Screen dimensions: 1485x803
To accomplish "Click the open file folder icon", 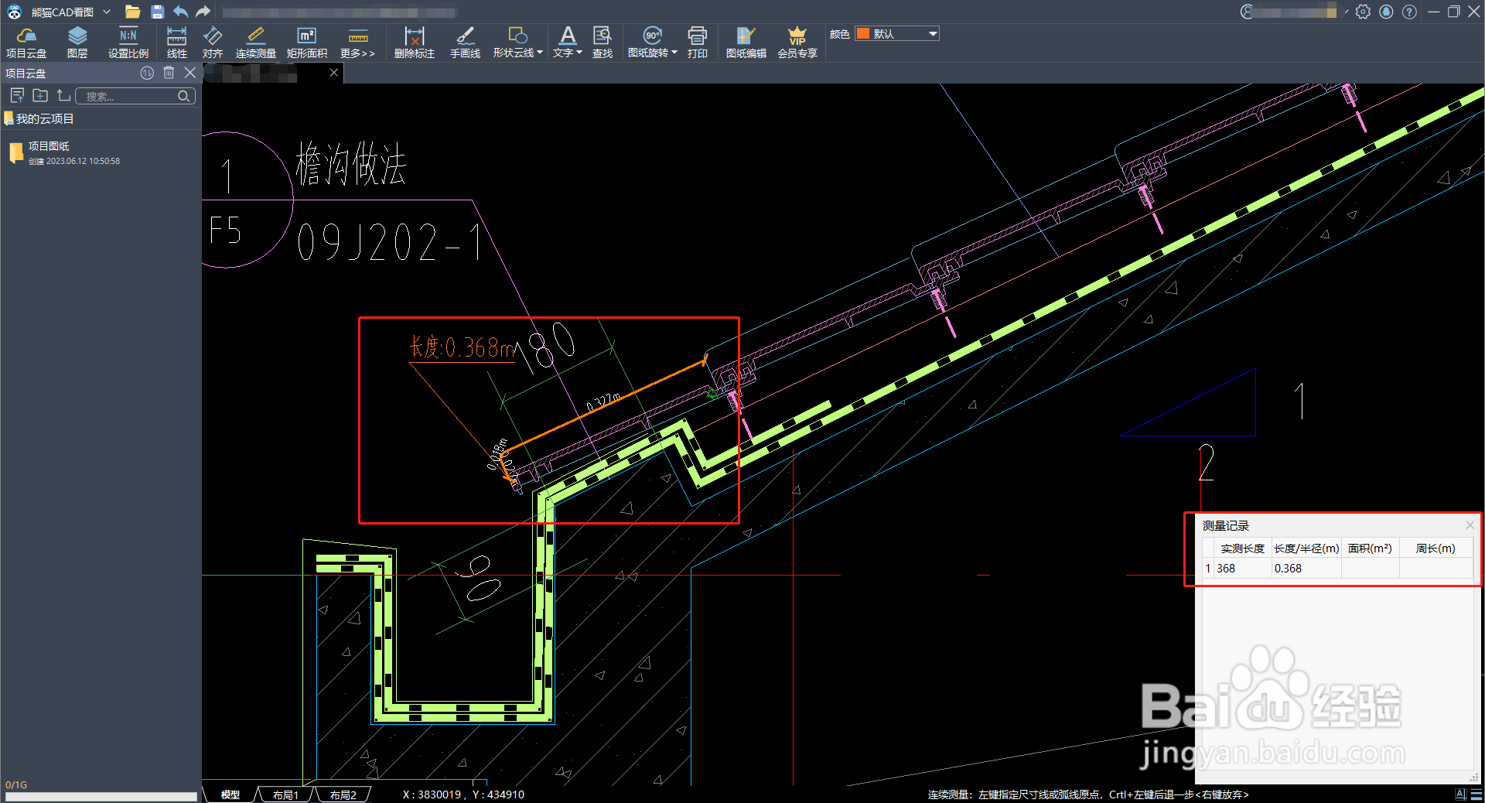I will coord(132,12).
